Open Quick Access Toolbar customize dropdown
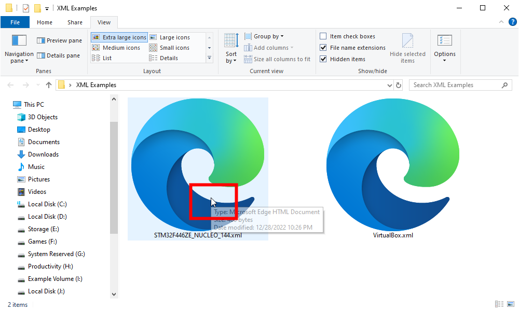Image resolution: width=519 pixels, height=311 pixels. pyautogui.click(x=47, y=9)
